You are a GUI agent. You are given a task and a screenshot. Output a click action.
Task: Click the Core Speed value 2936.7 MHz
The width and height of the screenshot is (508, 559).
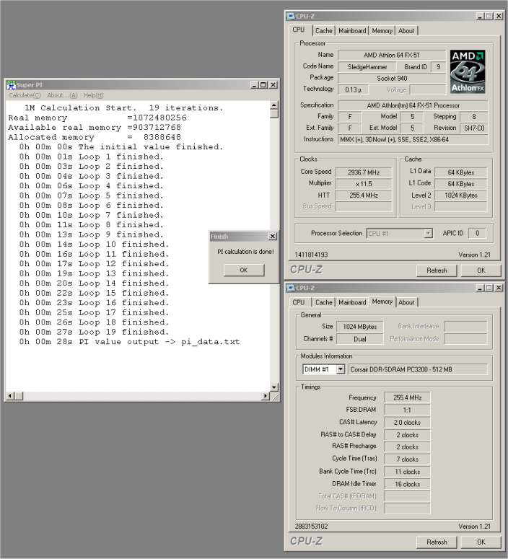click(364, 172)
